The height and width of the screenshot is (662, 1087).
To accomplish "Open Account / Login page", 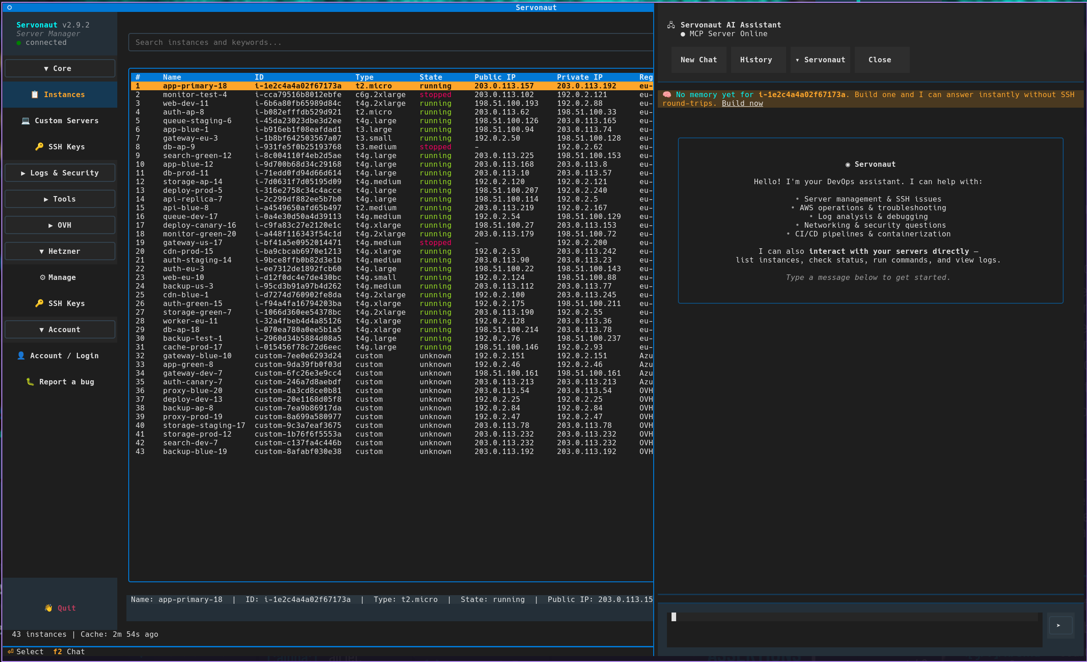I will (x=60, y=356).
